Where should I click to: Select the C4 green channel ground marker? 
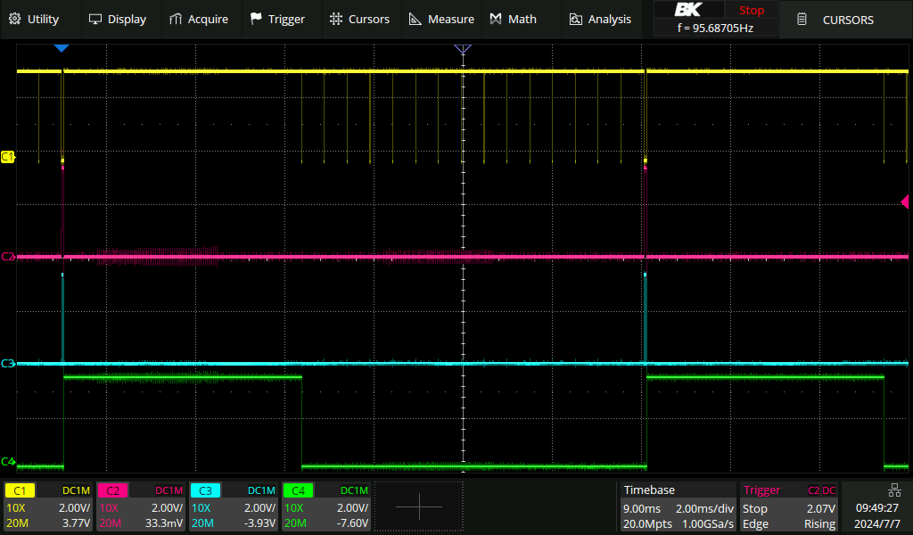7,461
